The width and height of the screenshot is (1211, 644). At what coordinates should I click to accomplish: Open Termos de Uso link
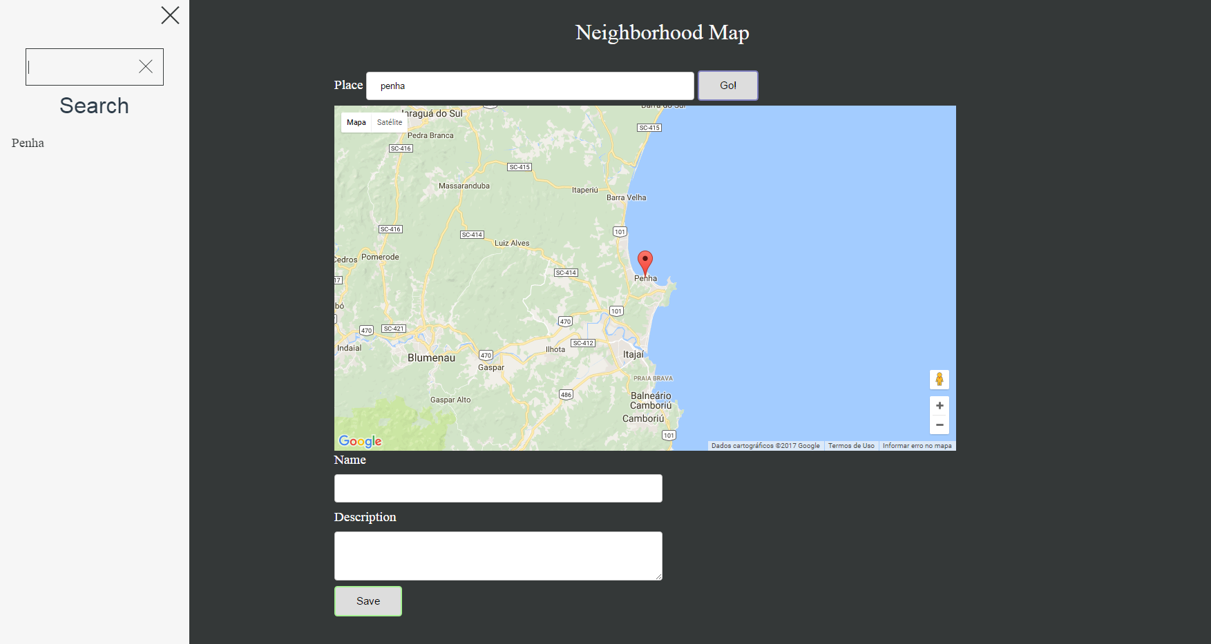tap(850, 445)
